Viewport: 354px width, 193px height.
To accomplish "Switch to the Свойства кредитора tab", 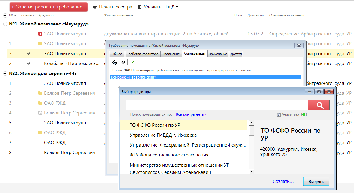I will point(142,54).
